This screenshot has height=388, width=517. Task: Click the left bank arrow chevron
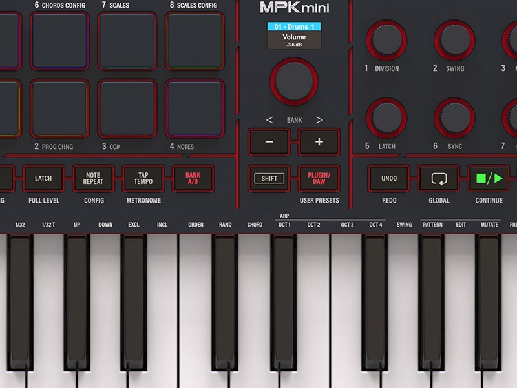(x=269, y=120)
